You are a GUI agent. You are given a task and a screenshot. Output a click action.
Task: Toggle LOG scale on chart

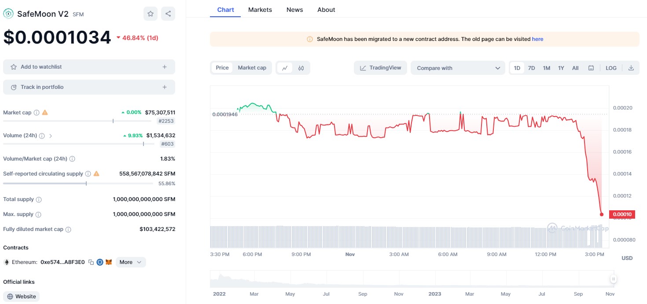[x=611, y=68]
